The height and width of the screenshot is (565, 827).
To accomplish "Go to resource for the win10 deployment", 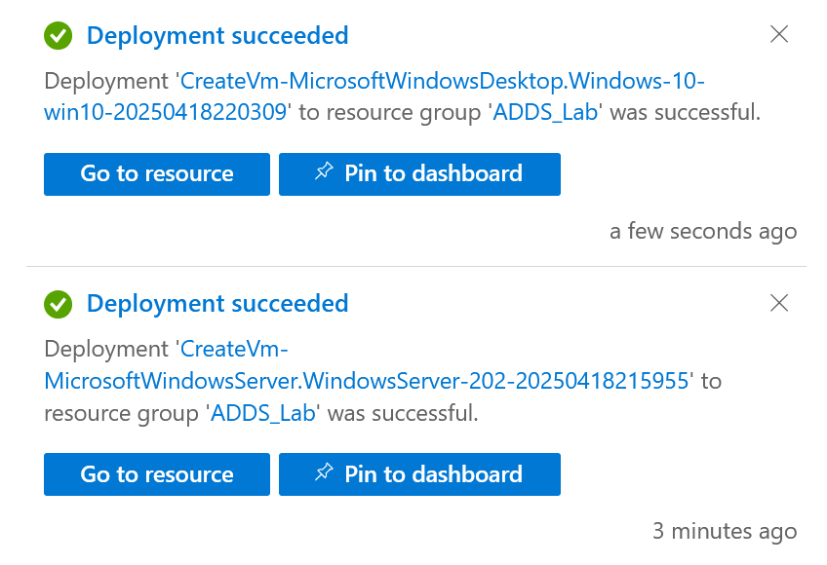I will point(157,174).
